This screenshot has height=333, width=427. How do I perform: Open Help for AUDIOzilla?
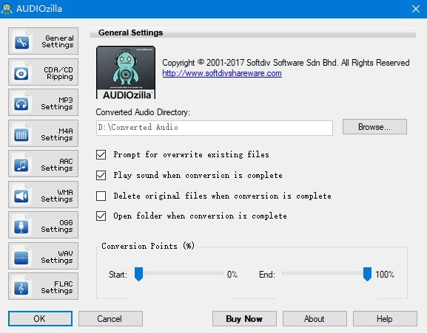pos(385,319)
